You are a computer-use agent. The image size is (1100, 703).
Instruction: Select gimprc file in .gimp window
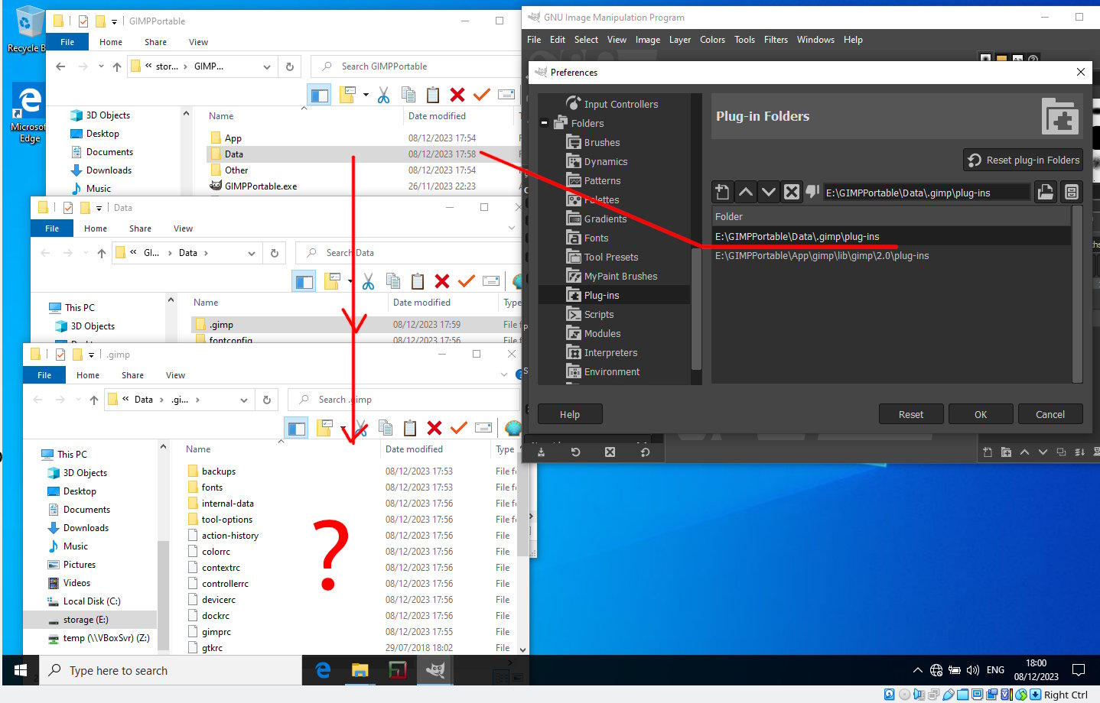pos(216,632)
